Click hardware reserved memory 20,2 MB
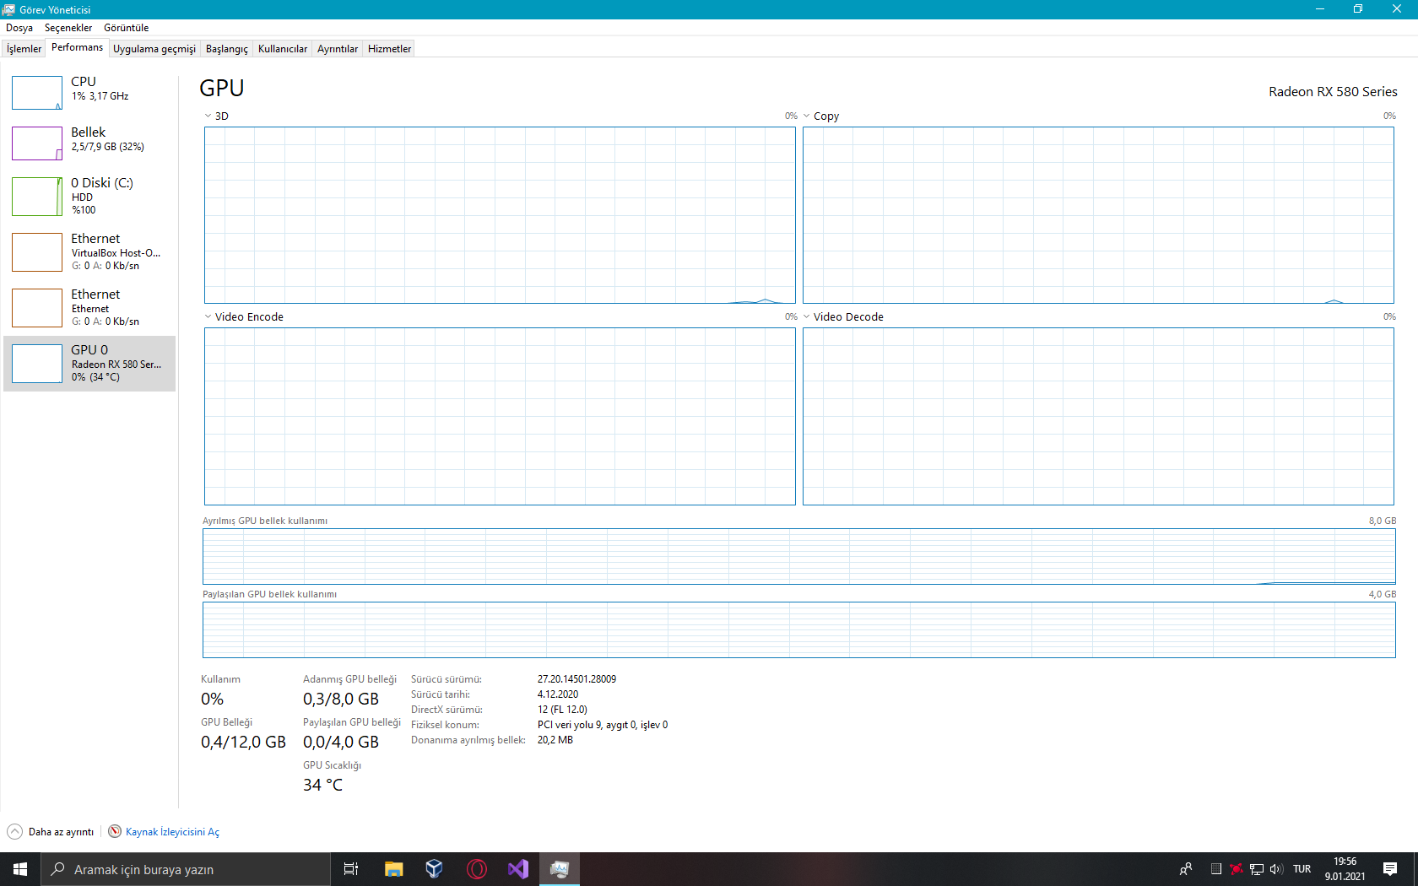 [x=555, y=740]
